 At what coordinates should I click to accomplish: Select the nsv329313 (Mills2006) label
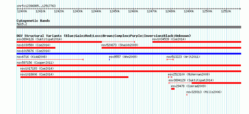click(x=204, y=92)
